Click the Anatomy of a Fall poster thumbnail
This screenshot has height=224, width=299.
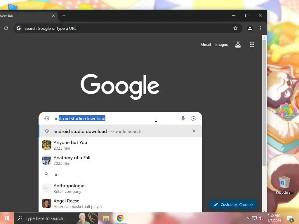pos(47,160)
